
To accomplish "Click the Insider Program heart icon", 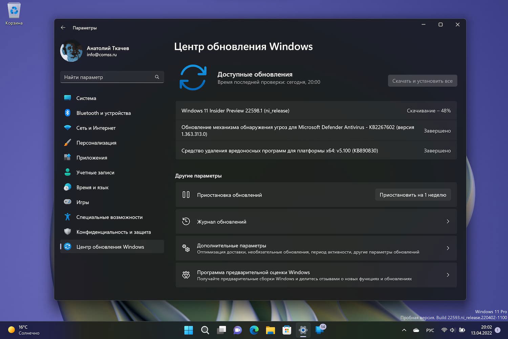I will (186, 275).
